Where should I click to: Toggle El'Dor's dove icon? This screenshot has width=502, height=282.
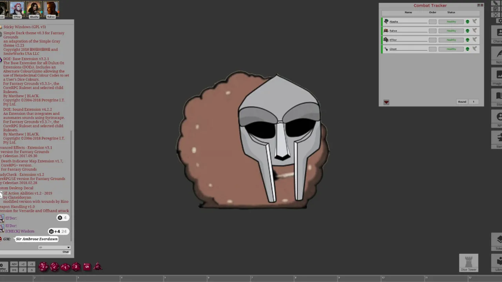pos(475,40)
